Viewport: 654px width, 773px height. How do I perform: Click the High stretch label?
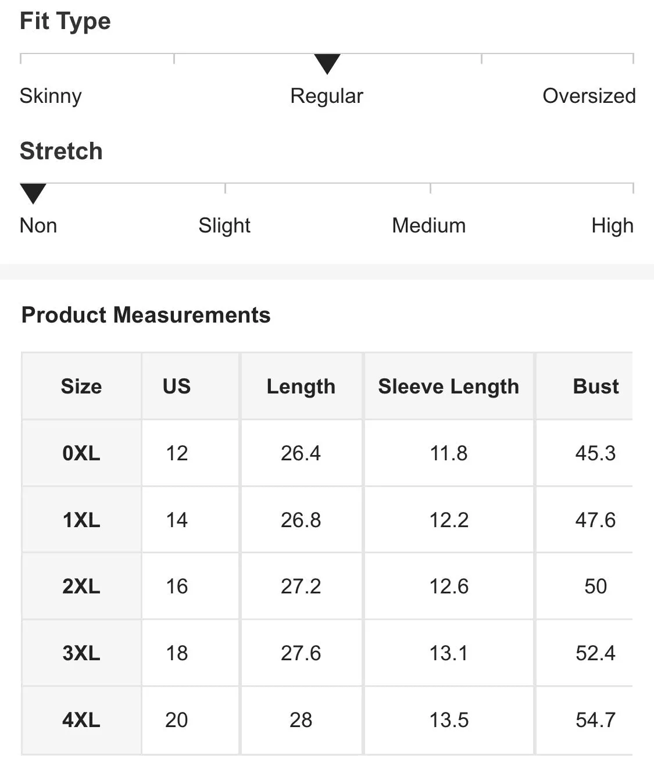tap(612, 226)
